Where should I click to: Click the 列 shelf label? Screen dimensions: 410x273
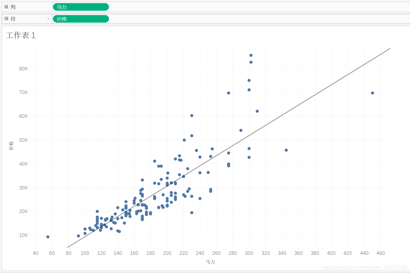pos(13,7)
